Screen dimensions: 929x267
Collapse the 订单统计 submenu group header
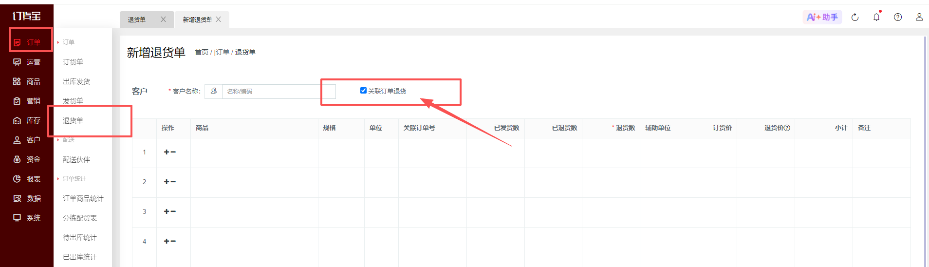pos(72,179)
